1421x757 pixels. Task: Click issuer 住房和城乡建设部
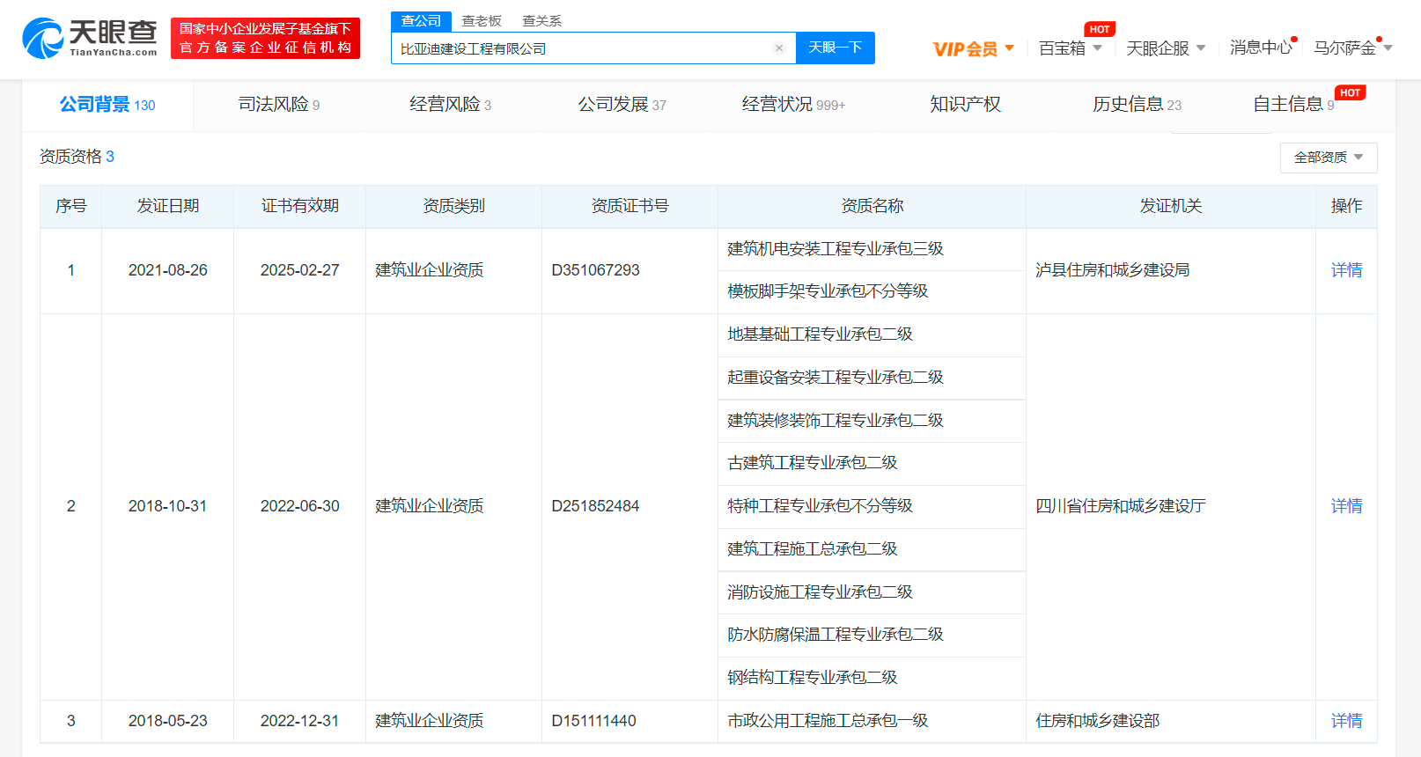1097,721
